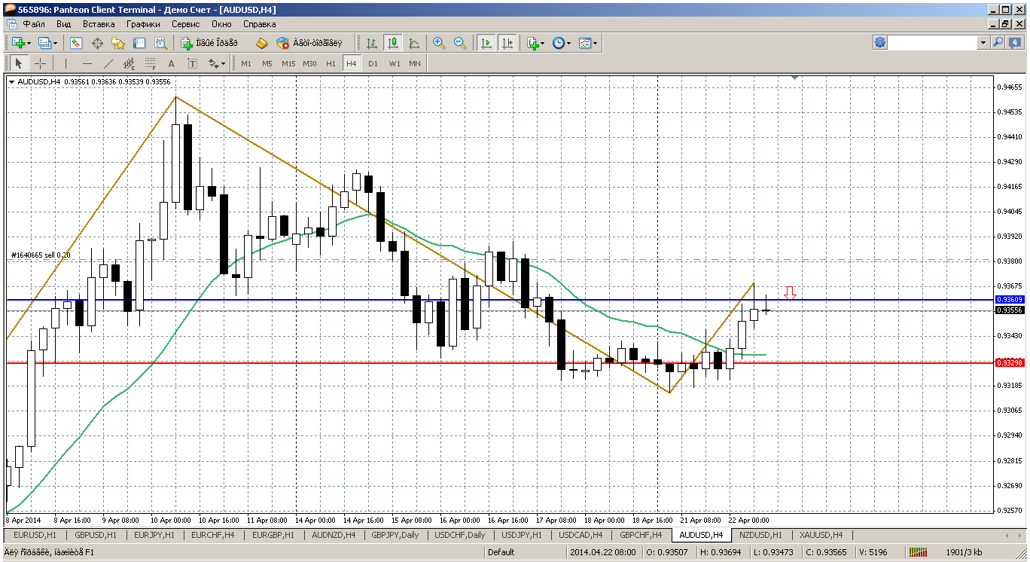The image size is (1030, 562).
Task: Switch to the GBPJPY,Daily chart tab
Action: (x=395, y=535)
